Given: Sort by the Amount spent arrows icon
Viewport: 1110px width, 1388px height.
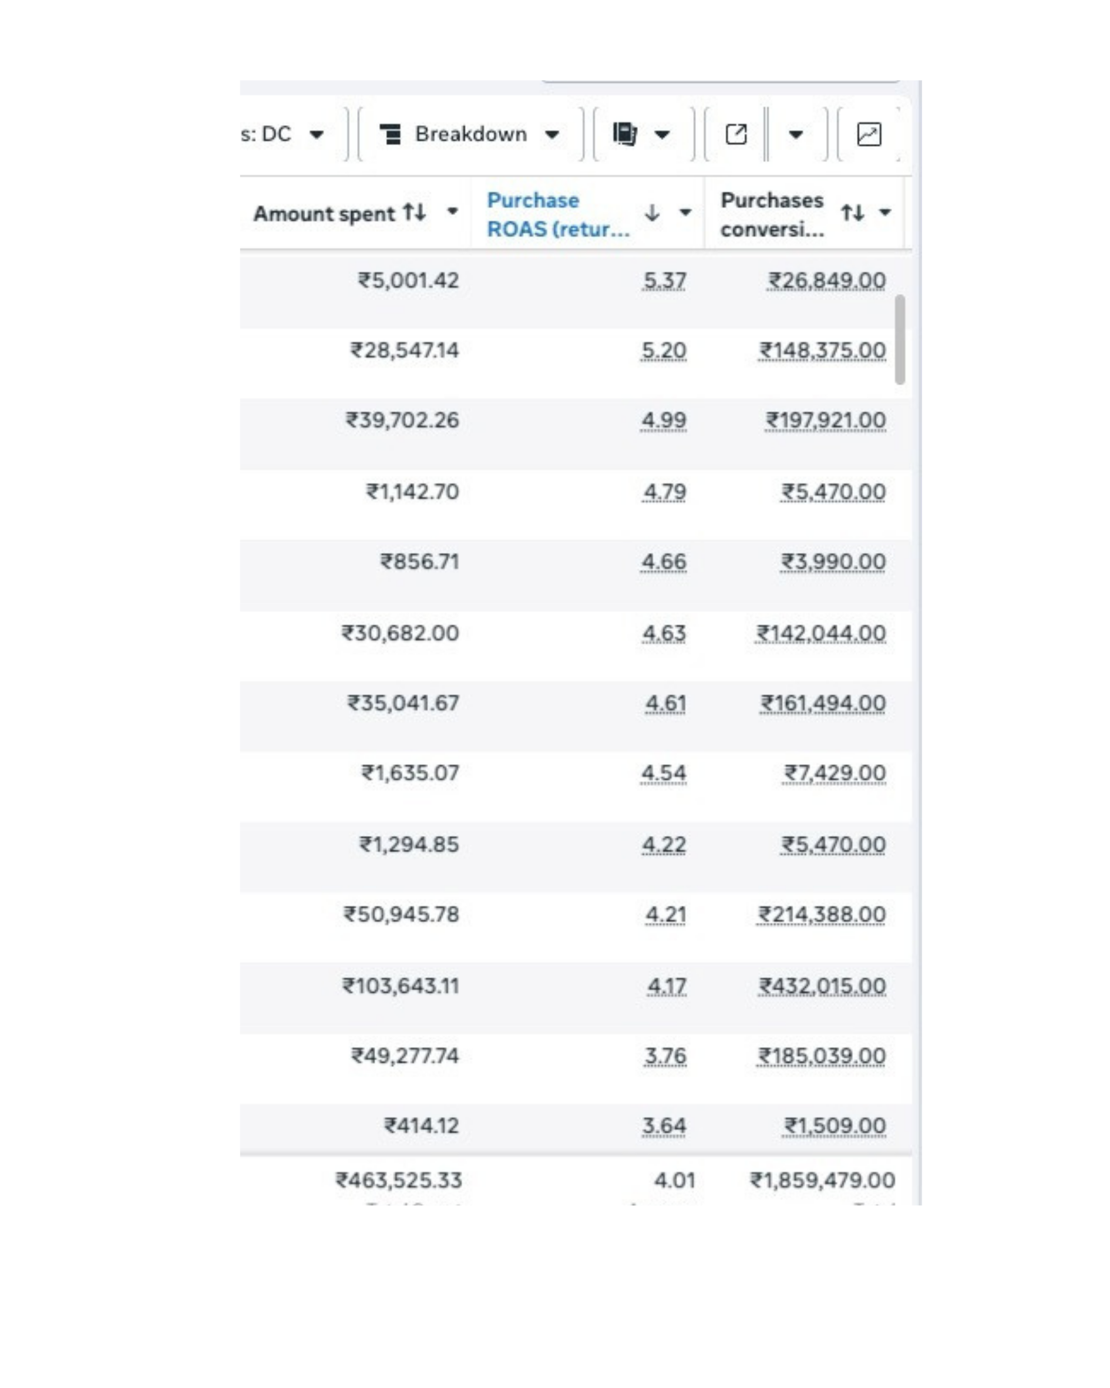Looking at the screenshot, I should [x=415, y=212].
